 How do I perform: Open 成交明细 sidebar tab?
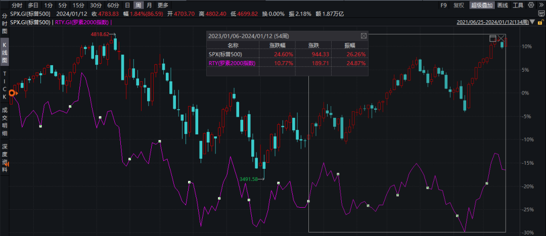point(5,121)
